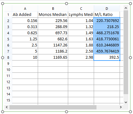Image resolution: width=133 pixels, height=114 pixels.
Task: Click the vertical scrollbar down arrow
Action: 126,102
